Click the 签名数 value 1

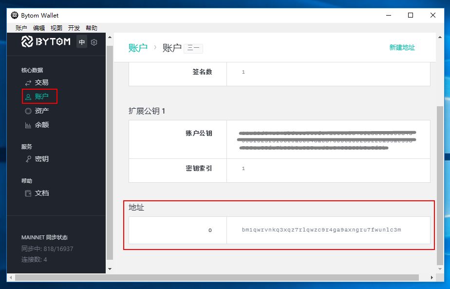244,72
